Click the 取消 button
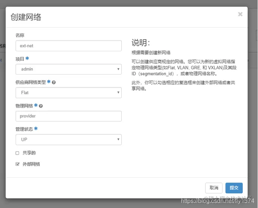Screen dimensions: 258x208 (x=214, y=188)
